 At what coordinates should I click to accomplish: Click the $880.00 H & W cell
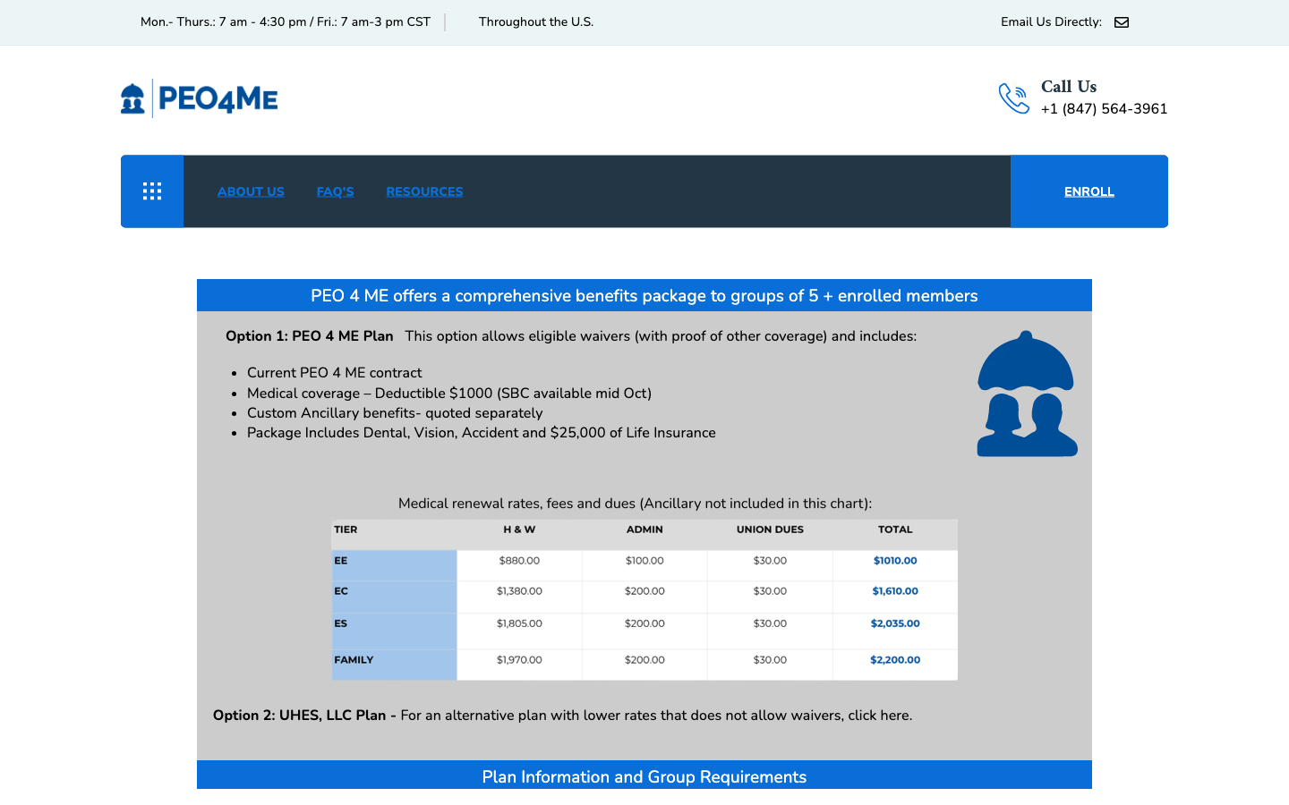pos(519,561)
